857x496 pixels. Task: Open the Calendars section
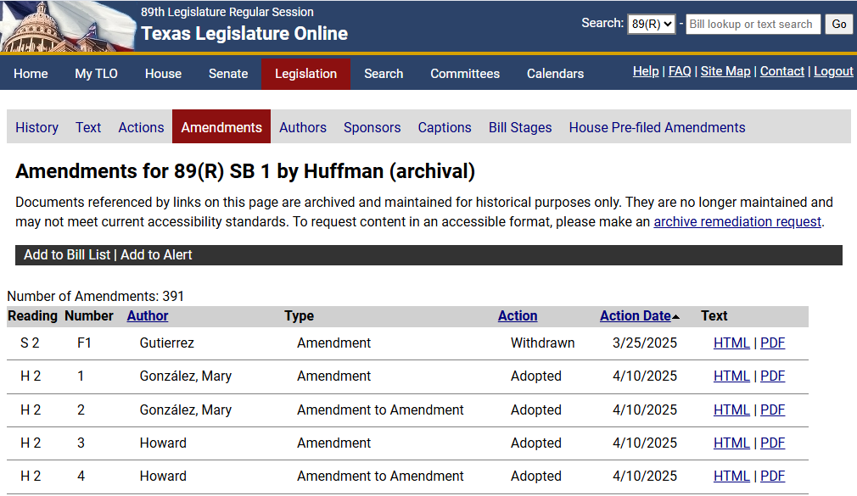[x=555, y=74]
